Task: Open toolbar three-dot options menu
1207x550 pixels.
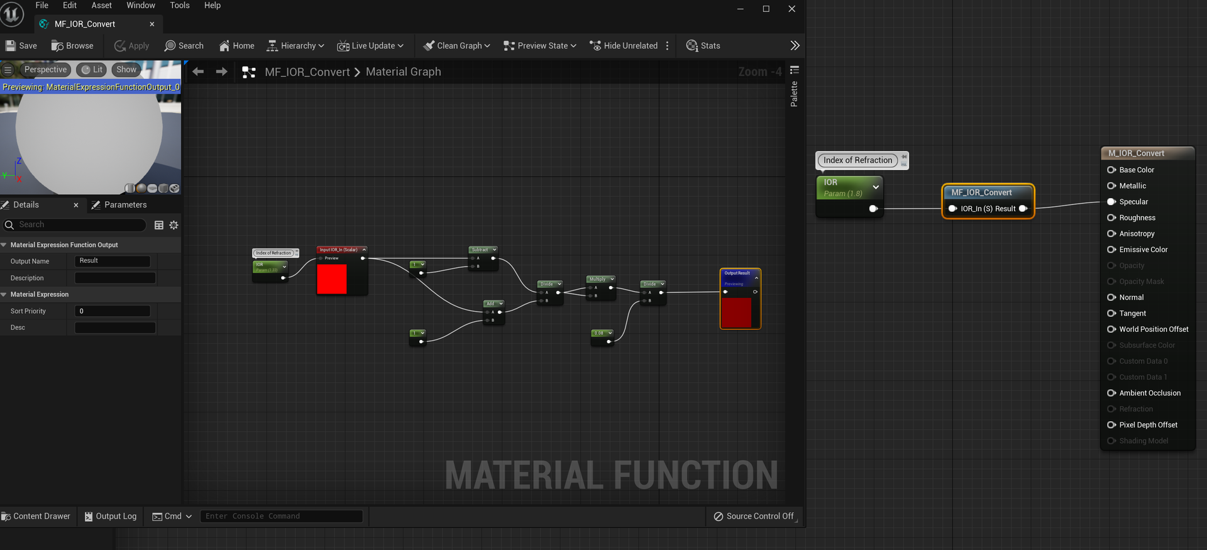Action: [x=667, y=46]
